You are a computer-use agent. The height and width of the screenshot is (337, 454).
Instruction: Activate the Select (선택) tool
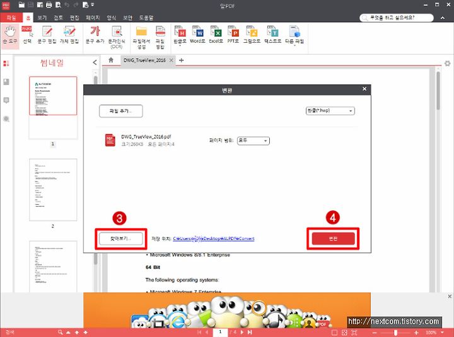click(27, 35)
